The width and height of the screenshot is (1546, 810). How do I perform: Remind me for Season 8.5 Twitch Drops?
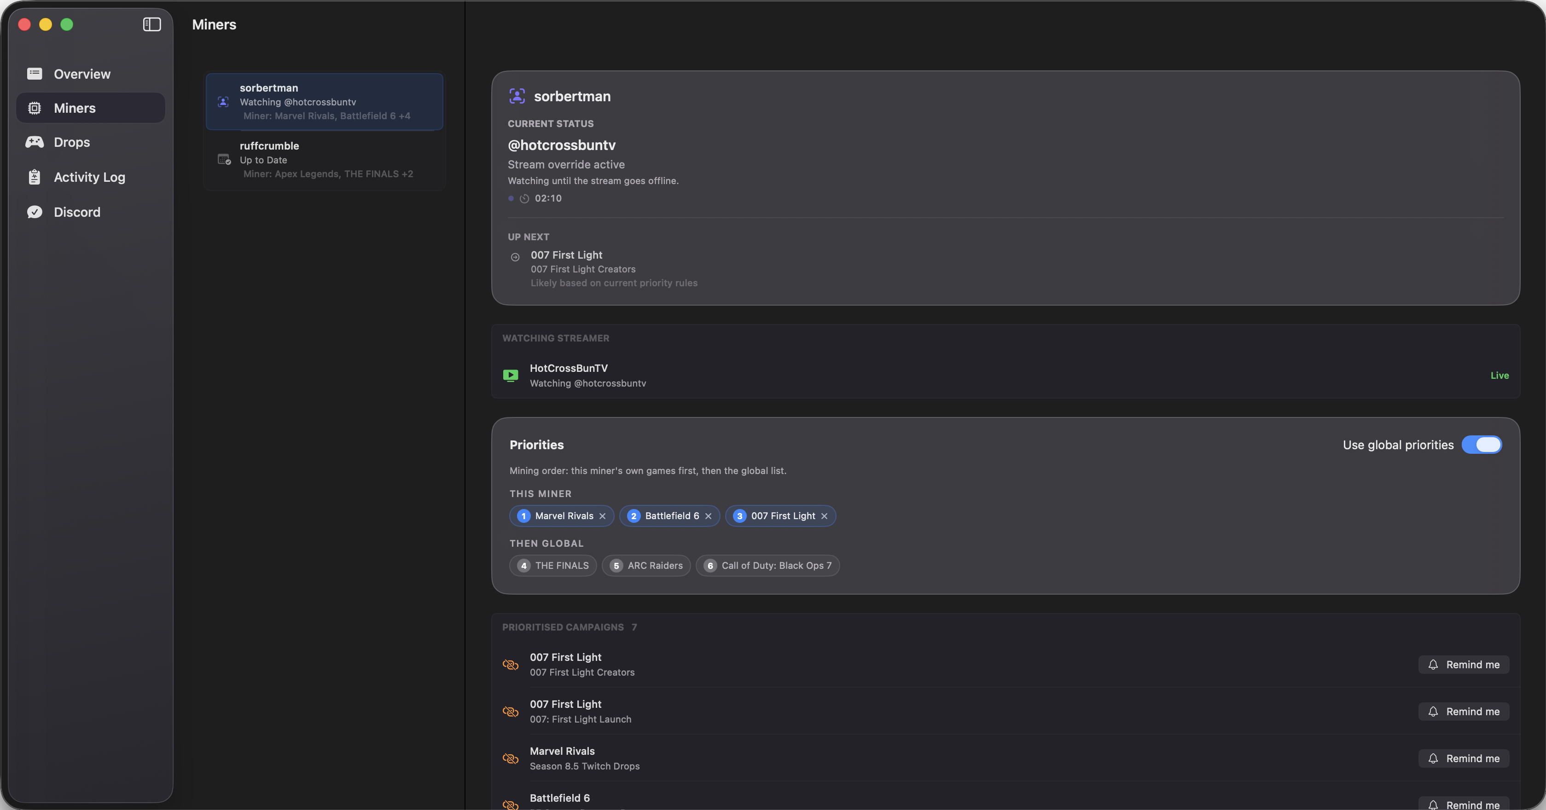pos(1463,758)
